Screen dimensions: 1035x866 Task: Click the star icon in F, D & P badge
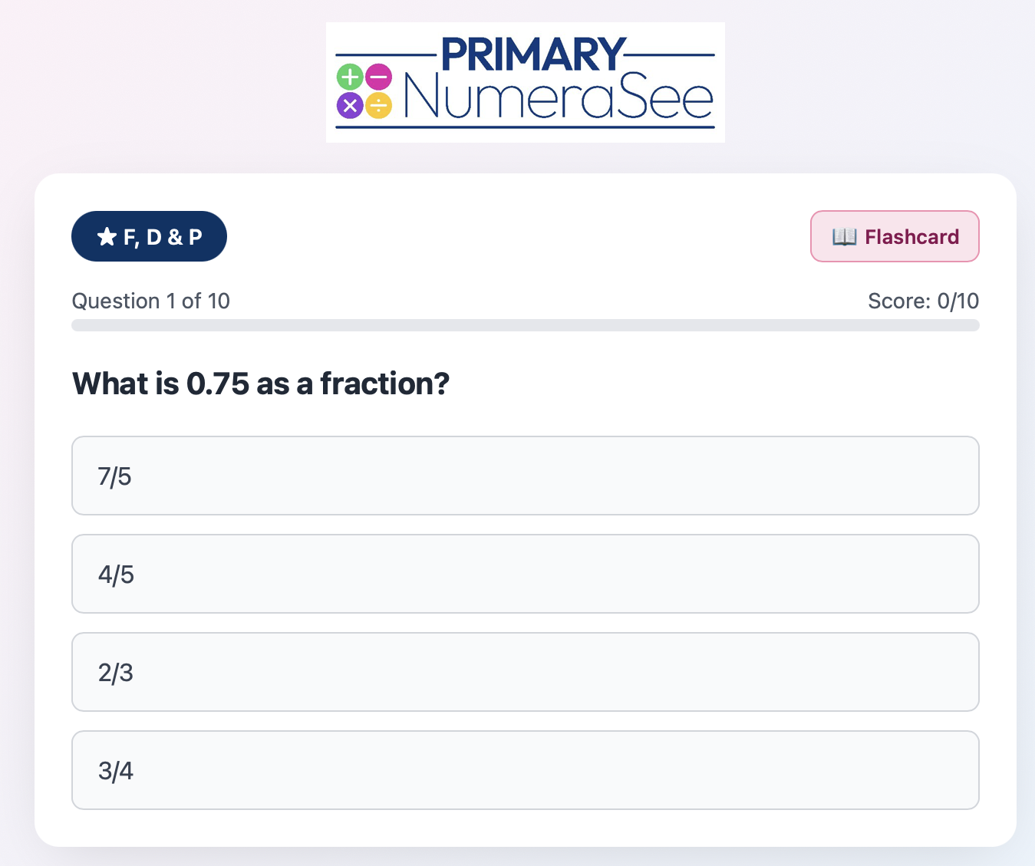107,236
